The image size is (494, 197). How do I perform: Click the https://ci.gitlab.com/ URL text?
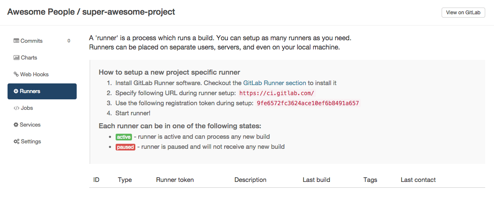(x=277, y=93)
